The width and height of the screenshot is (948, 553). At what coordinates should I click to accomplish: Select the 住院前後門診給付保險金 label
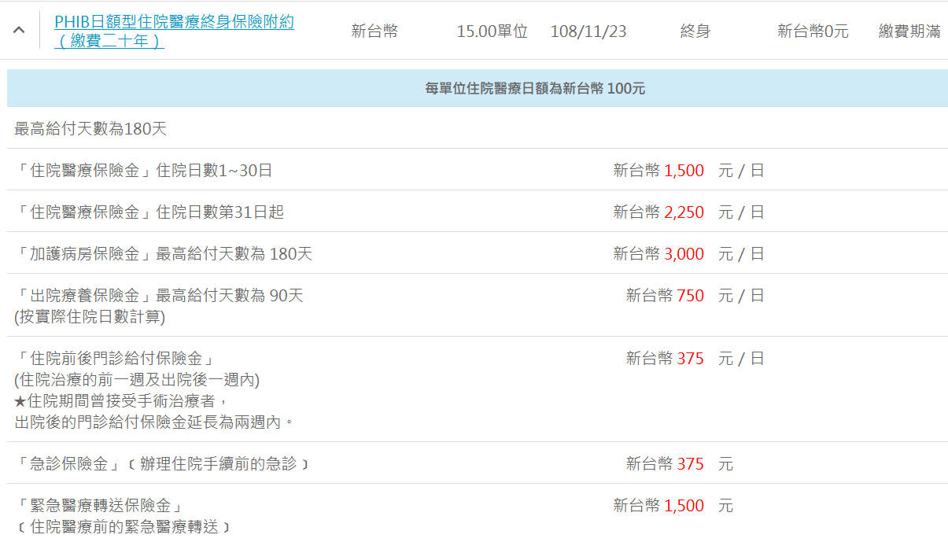tap(115, 359)
